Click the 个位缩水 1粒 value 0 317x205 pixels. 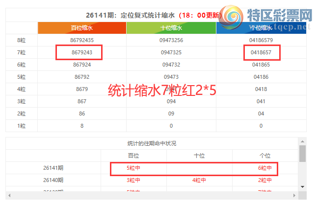click(x=261, y=126)
